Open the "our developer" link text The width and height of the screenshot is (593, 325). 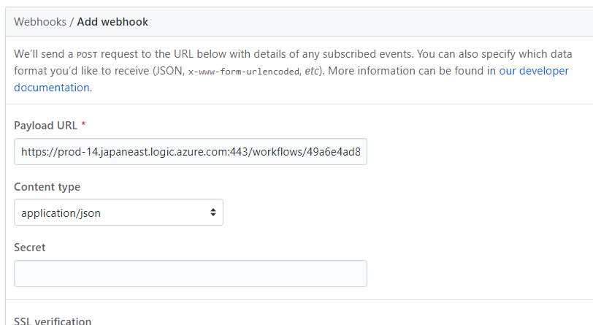(534, 71)
